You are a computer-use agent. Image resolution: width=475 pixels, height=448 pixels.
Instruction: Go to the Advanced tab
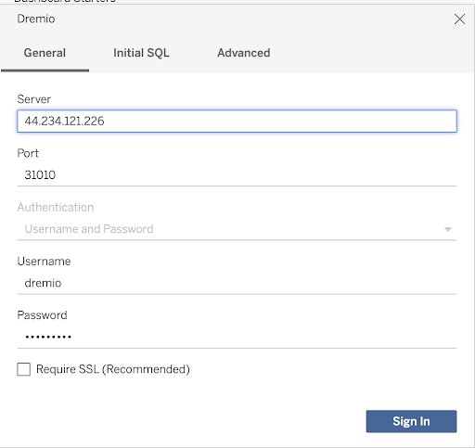(x=244, y=53)
